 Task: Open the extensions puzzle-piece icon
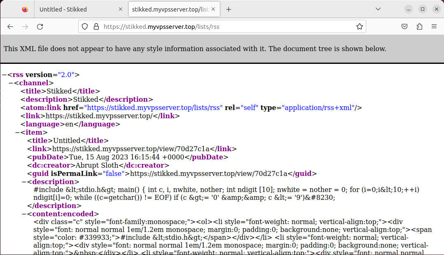419,26
